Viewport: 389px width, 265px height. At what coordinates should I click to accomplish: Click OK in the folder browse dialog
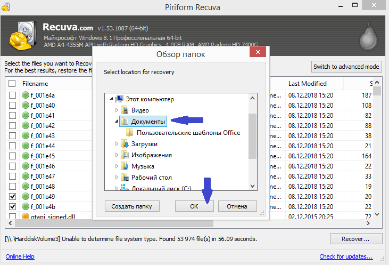[194, 206]
